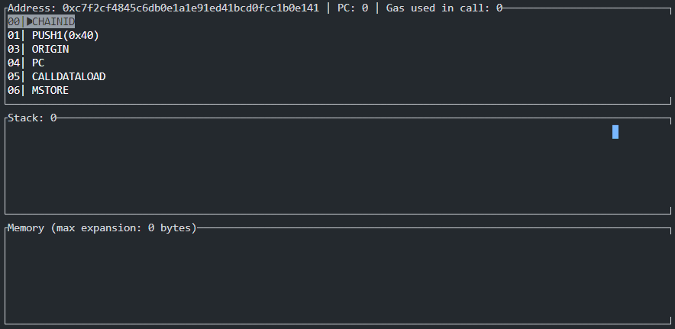Image resolution: width=675 pixels, height=329 pixels.
Task: Click the blue terminal cursor block
Action: [615, 132]
